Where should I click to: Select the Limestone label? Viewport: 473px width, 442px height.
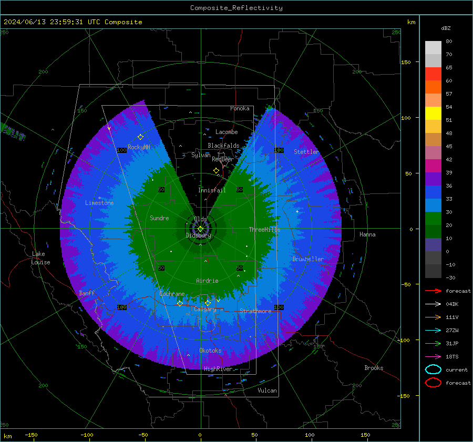coord(99,203)
